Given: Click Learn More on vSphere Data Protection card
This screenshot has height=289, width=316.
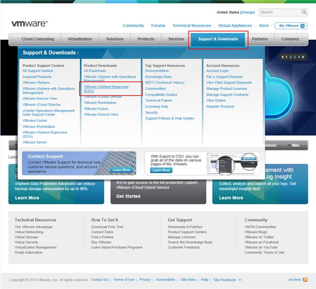Looking at the screenshot, I should point(27,198).
